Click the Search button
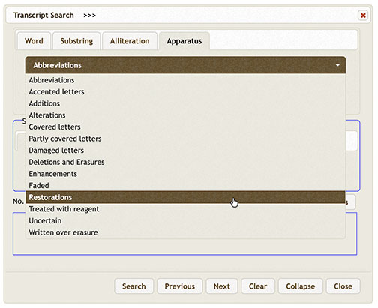Viewport: 378px width, 308px height. 133,286
